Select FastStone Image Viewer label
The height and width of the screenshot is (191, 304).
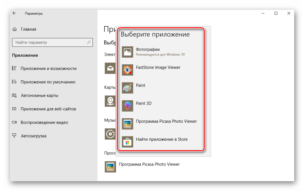pyautogui.click(x=158, y=67)
